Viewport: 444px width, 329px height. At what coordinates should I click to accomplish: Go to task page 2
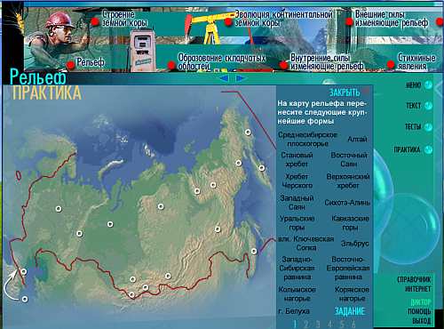pyautogui.click(x=306, y=324)
